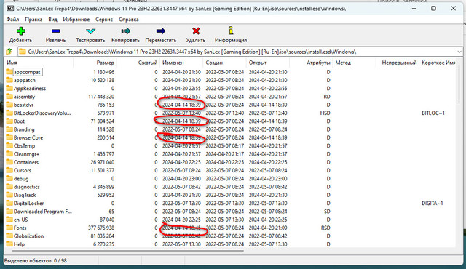The width and height of the screenshot is (466, 269).
Task: Click the Добавить (Add) green plus icon
Action: (21, 31)
